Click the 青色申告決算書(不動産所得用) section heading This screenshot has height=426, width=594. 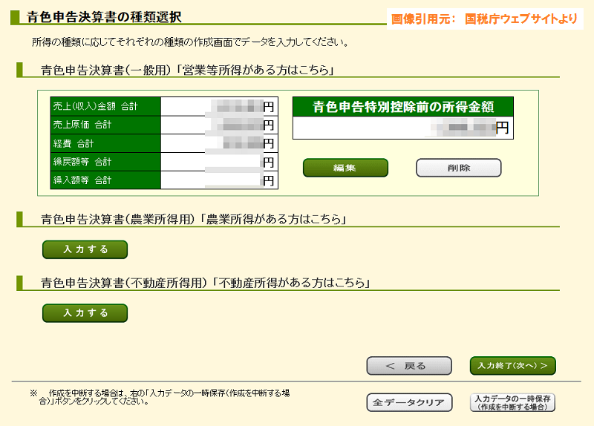tap(205, 283)
